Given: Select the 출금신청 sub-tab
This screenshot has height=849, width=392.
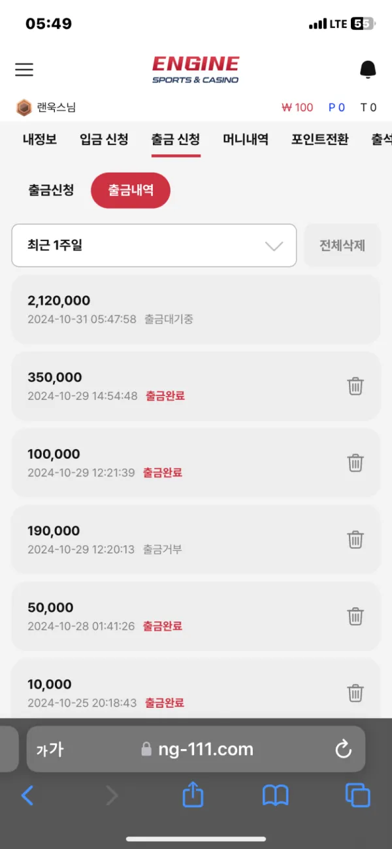Looking at the screenshot, I should (51, 190).
